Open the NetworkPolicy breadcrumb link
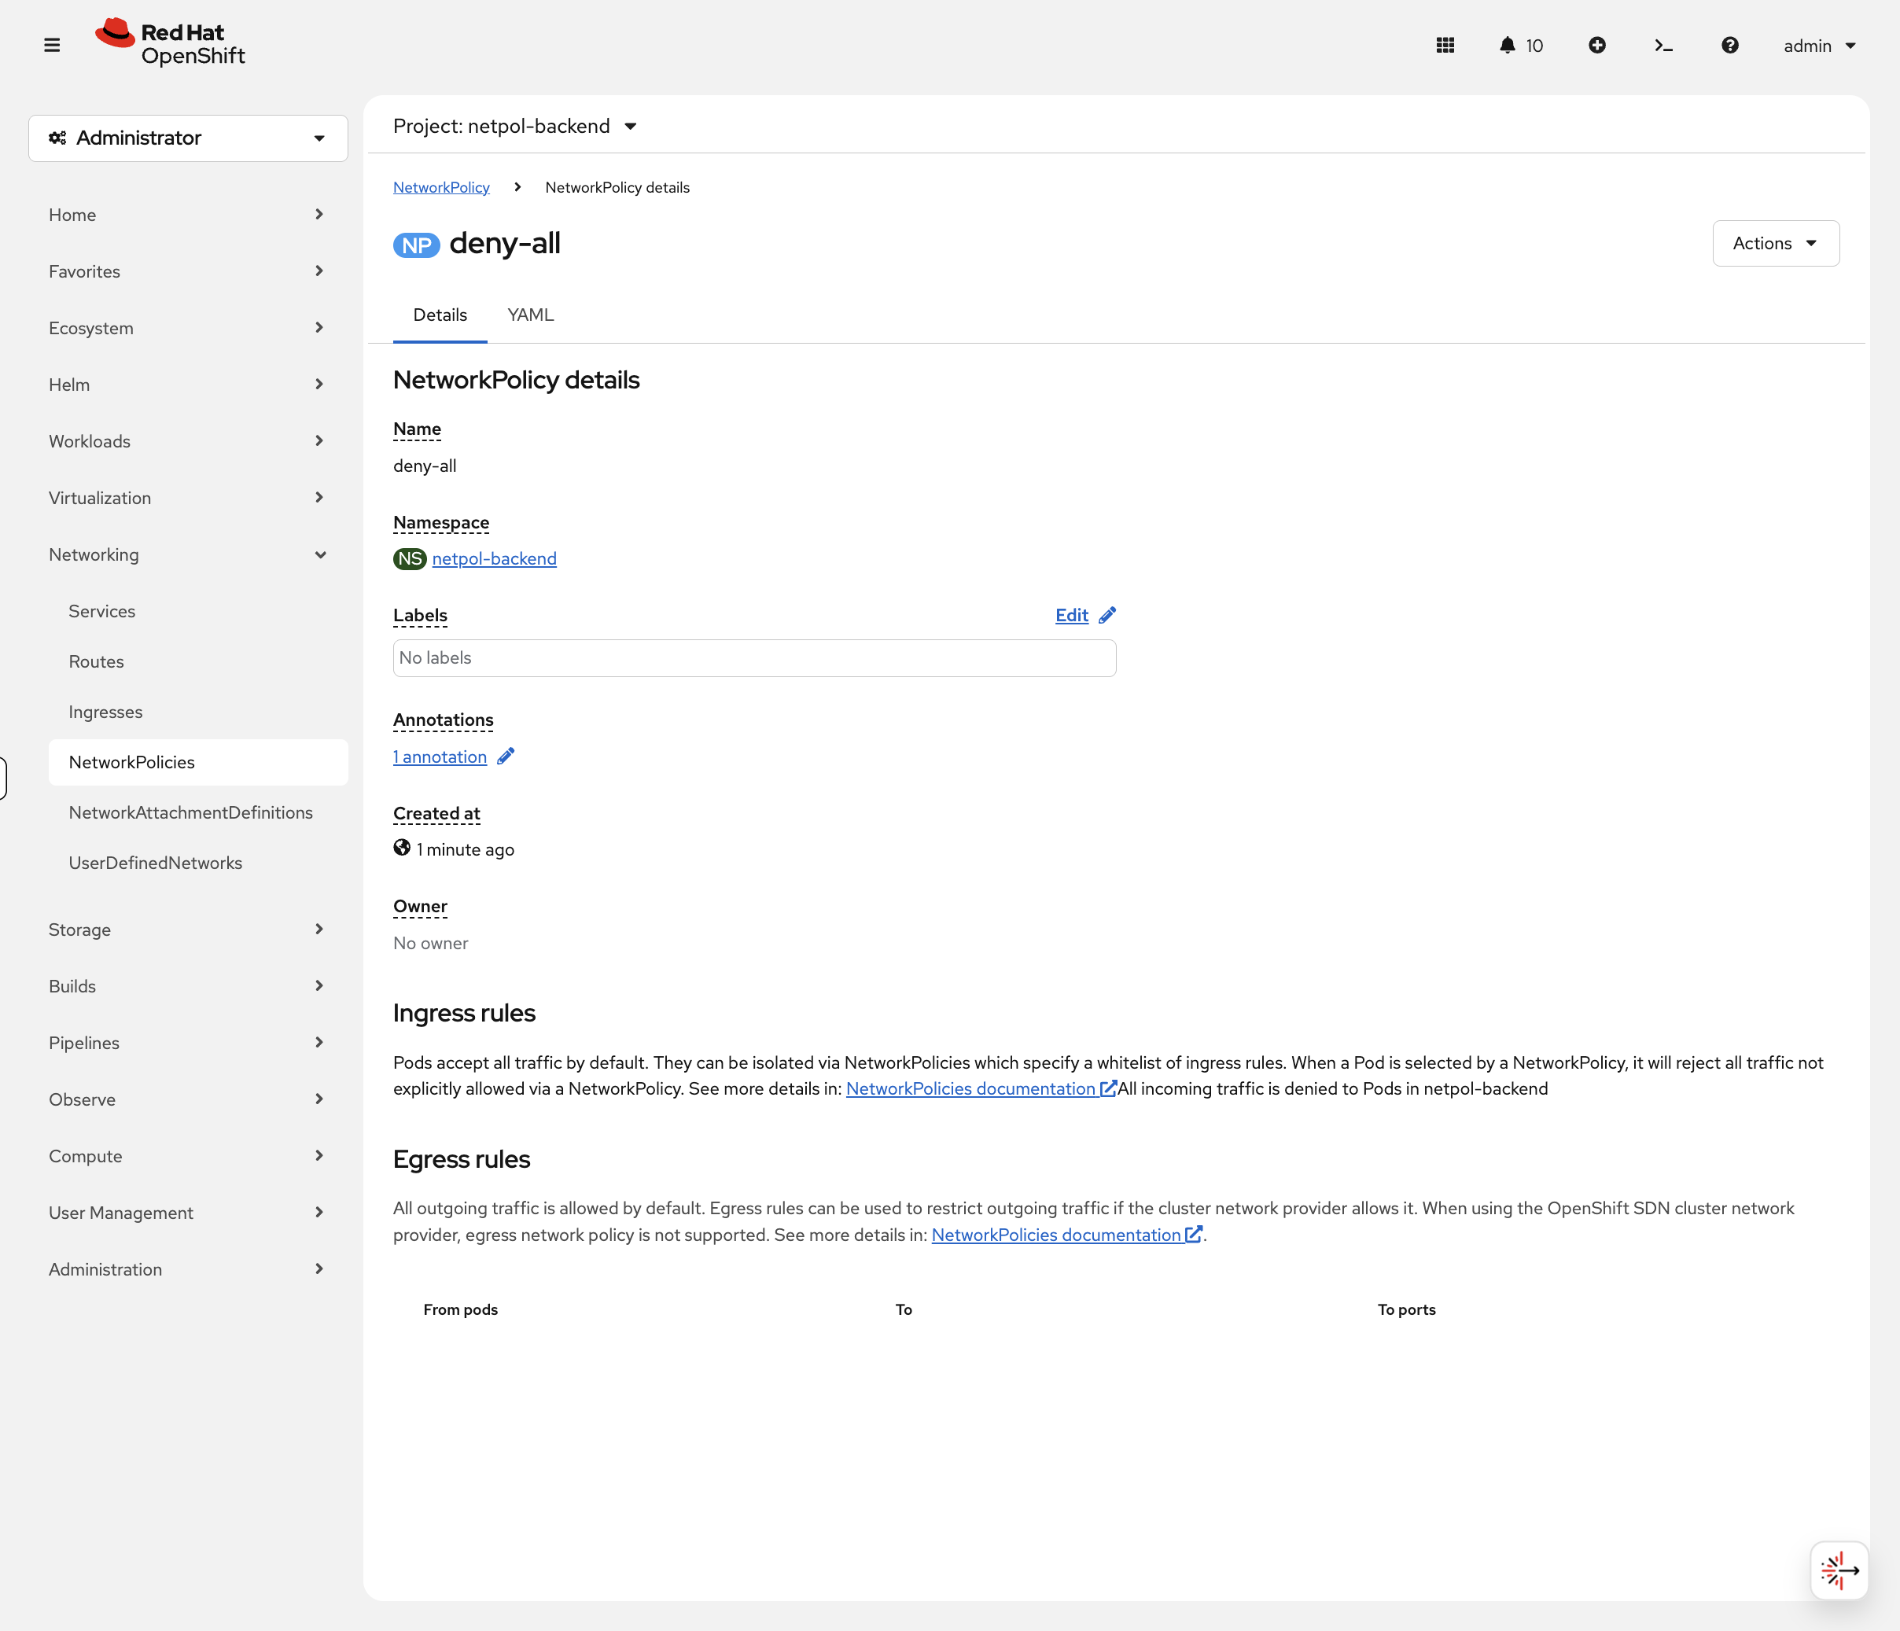 click(441, 187)
